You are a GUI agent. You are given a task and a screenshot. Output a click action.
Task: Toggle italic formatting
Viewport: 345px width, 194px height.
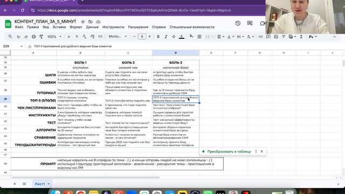166,37
